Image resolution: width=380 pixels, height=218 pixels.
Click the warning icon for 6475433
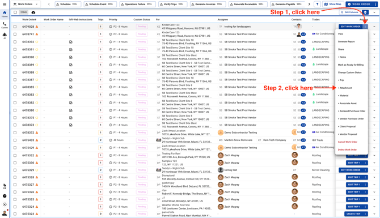point(37,140)
